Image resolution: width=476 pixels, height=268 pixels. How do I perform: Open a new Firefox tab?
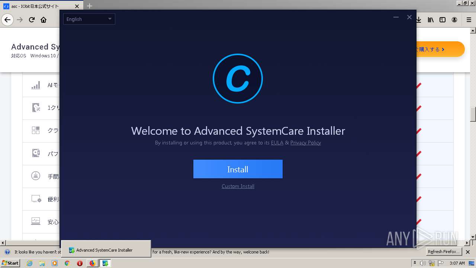[x=90, y=6]
